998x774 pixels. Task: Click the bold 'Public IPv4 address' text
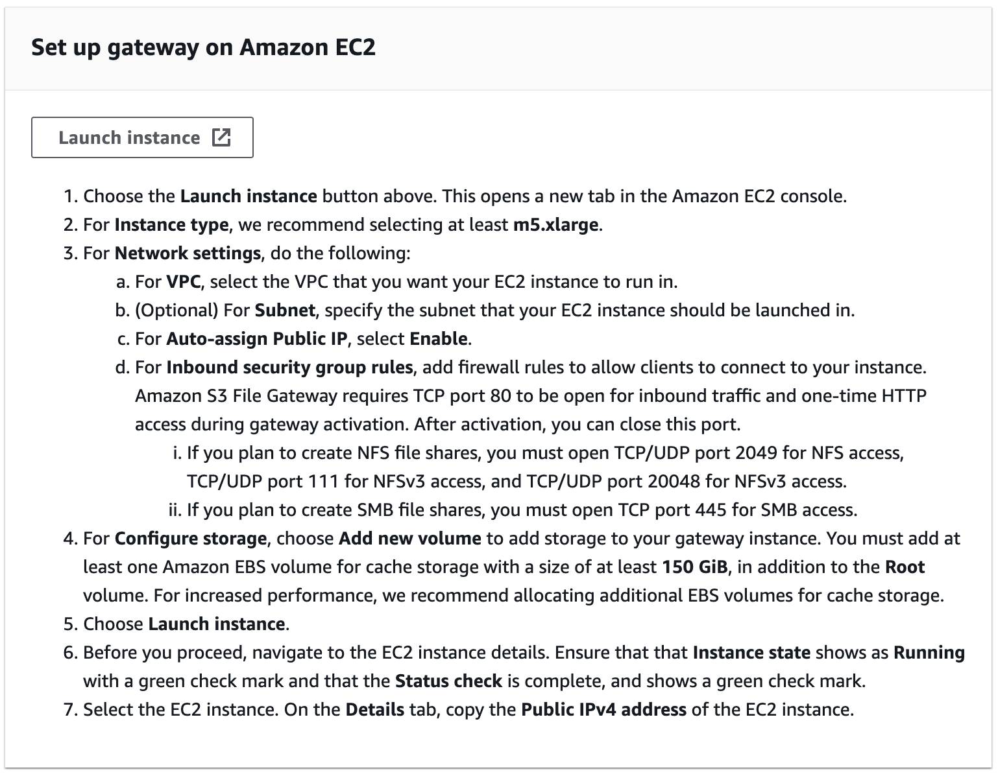point(603,710)
